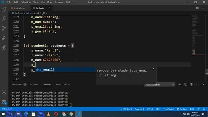Change line endings via CRLF
The height and width of the screenshot is (117, 208).
click(158, 109)
